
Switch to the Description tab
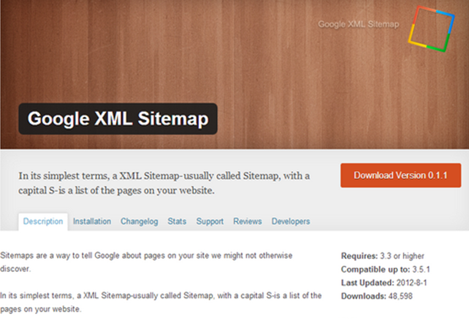(x=43, y=221)
